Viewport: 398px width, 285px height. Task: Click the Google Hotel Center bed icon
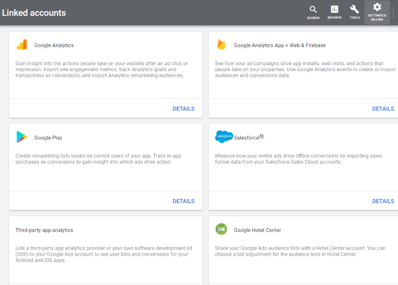221,229
